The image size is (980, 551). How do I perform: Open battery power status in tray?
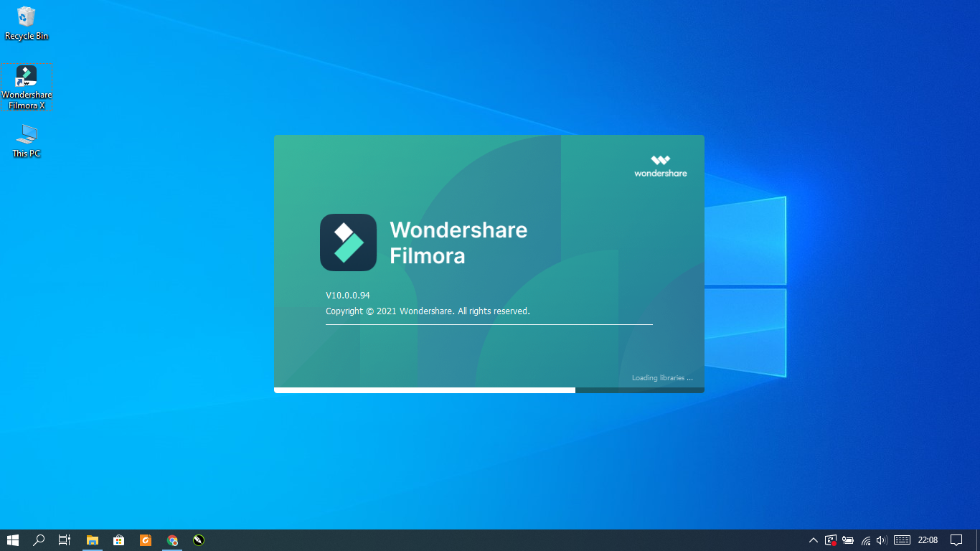[848, 540]
